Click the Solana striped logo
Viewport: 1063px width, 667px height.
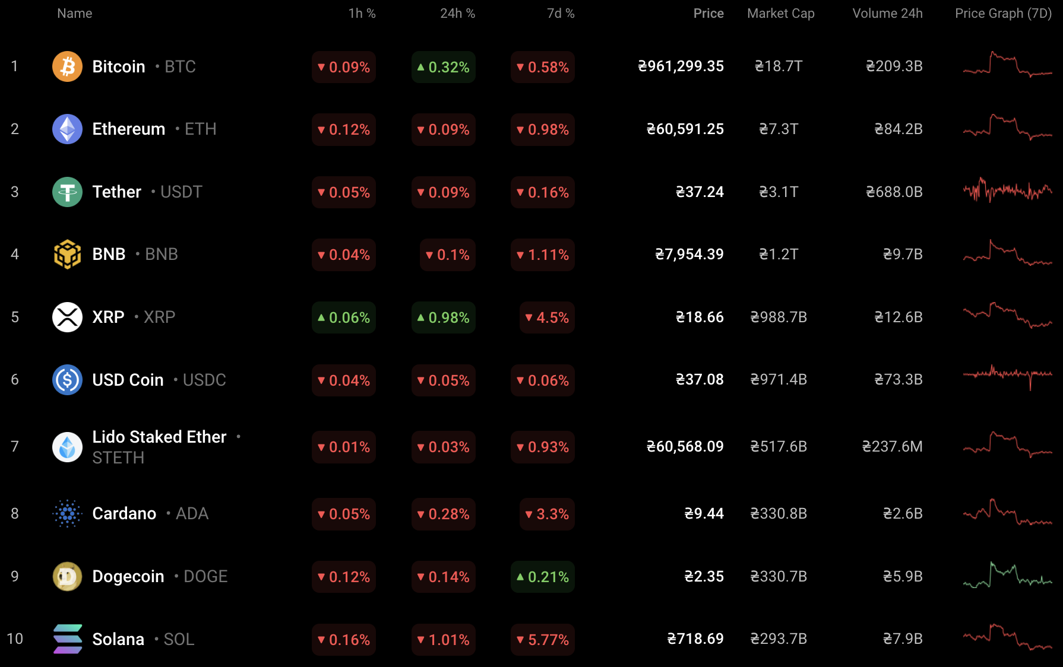(x=67, y=639)
